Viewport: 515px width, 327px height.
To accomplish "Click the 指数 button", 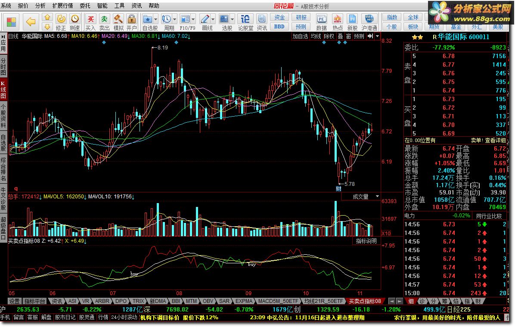I will tap(392, 17).
